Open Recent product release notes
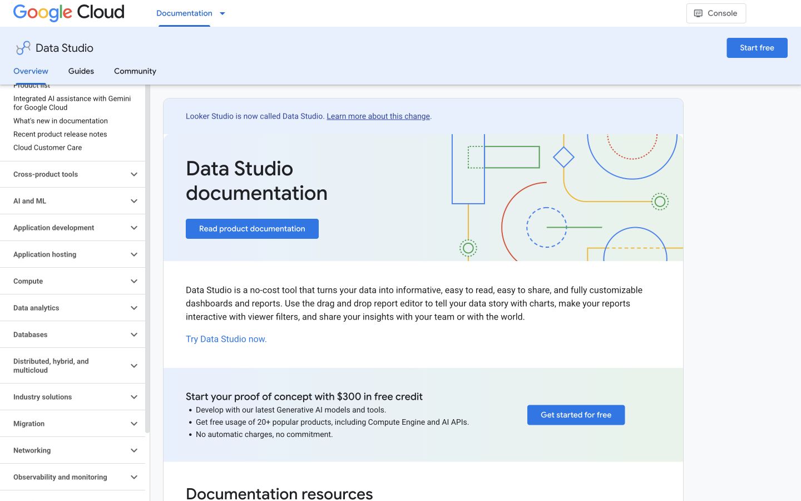This screenshot has height=501, width=801. 60,134
